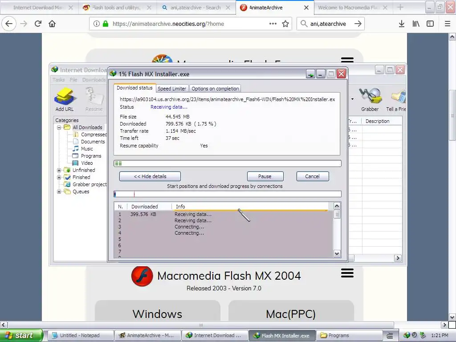
Task: Toggle the Firefox sidebar icon
Action: click(x=430, y=24)
